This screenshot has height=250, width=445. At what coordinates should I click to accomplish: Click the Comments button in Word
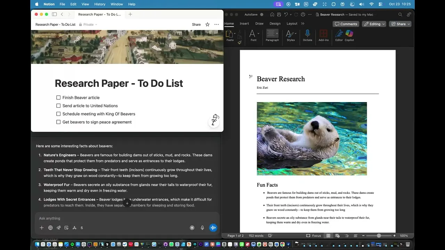coord(346,24)
